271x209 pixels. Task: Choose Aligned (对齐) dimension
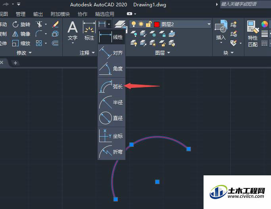pos(111,53)
